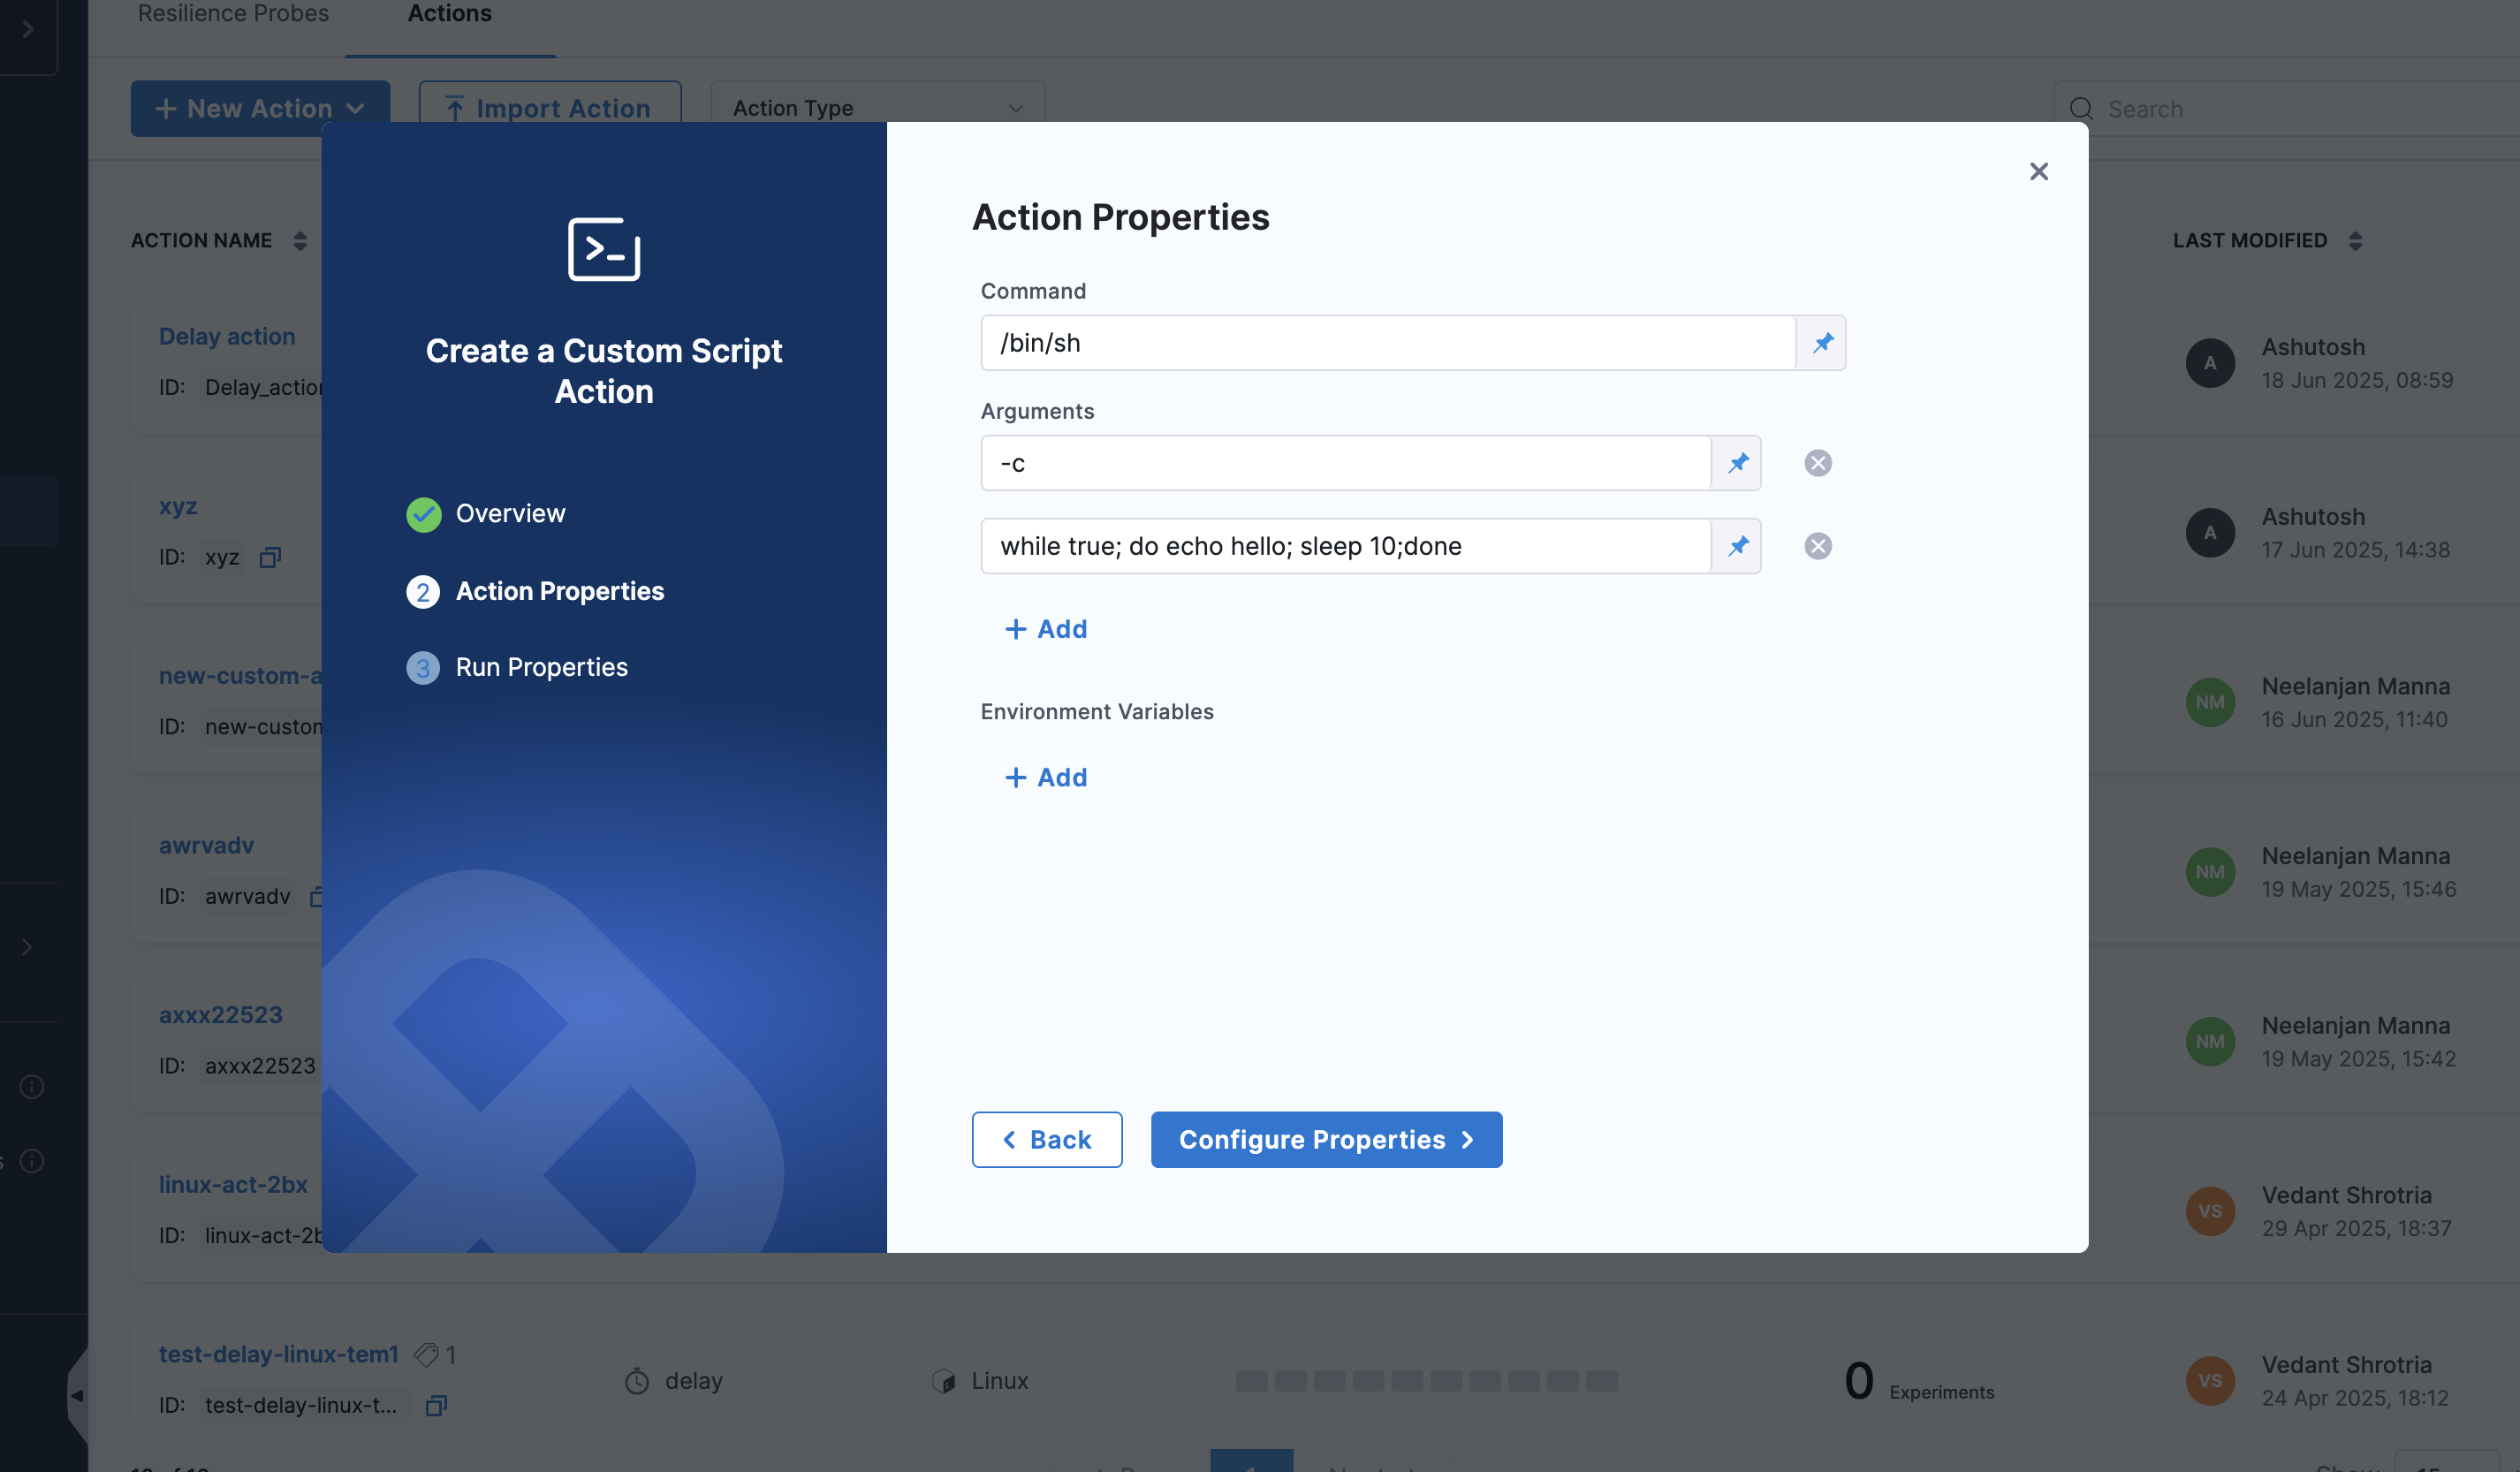Click the Configure Properties button

click(1326, 1139)
